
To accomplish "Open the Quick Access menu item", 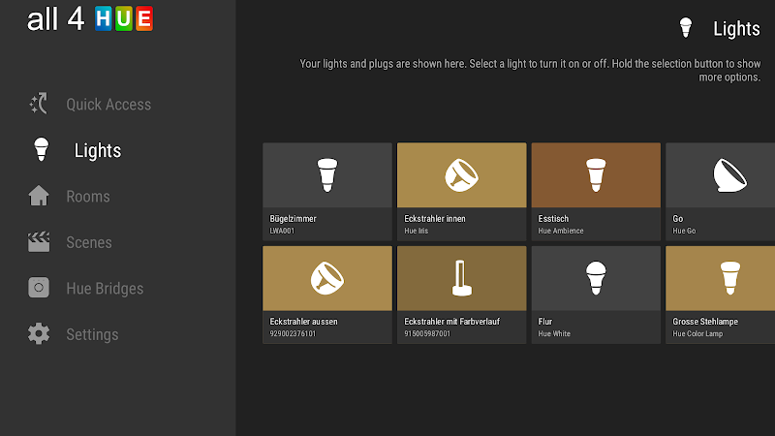I will coord(108,105).
